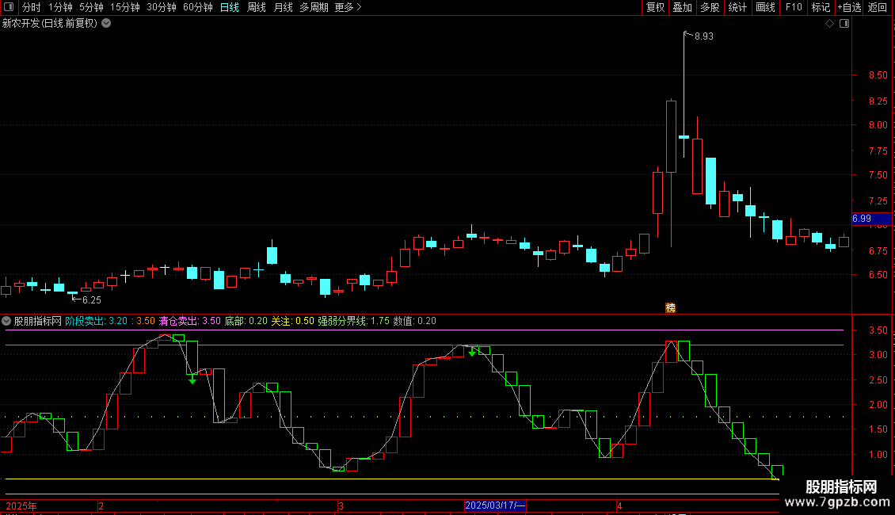The height and width of the screenshot is (515, 895).
Task: Click the 8.93 high price label
Action: point(704,36)
